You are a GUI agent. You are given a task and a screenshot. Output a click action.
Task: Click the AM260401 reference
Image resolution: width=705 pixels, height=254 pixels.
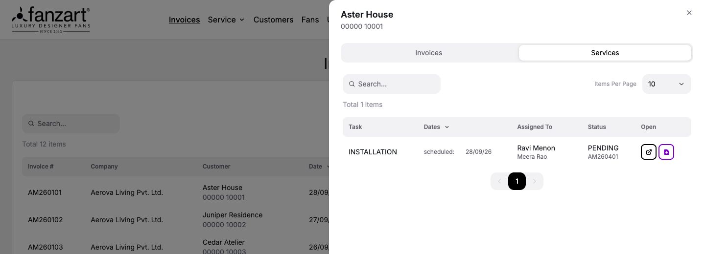click(603, 157)
